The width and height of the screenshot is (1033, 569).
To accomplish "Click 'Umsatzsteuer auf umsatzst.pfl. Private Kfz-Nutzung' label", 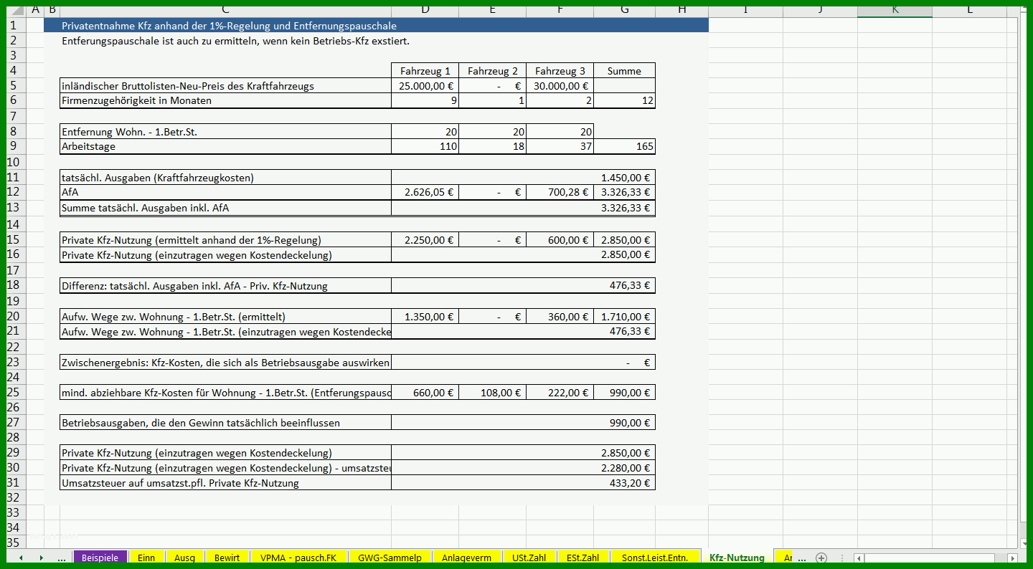I will (x=225, y=483).
